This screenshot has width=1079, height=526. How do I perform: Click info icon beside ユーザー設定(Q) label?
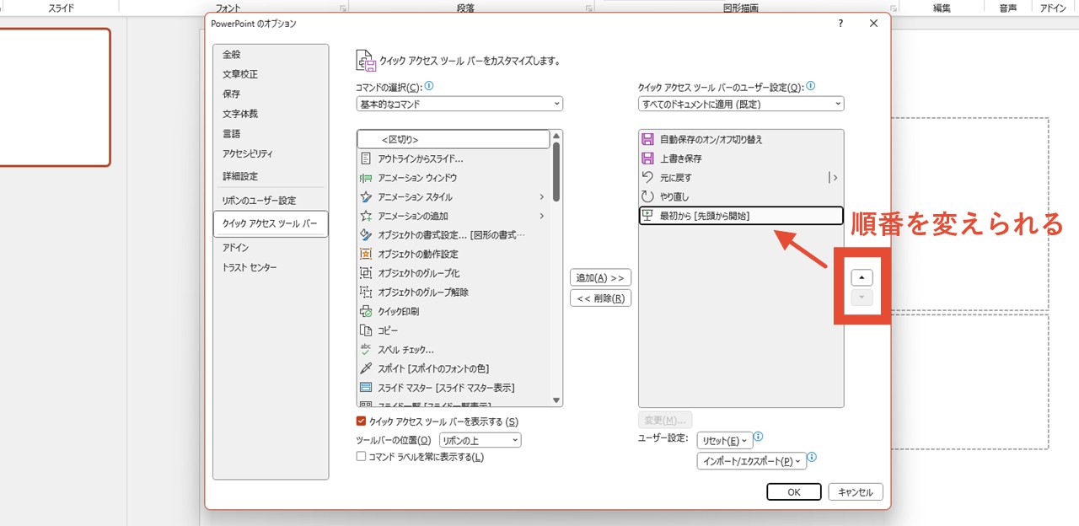[811, 86]
